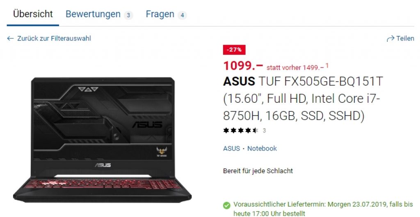This screenshot has height=217, width=420.
Task: Go back via Zurück zur Filterauswahl link
Action: 54,38
